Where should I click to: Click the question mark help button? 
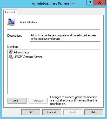90,3
